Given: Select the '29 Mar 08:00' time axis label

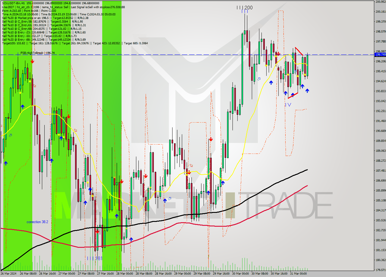Looking at the screenshot, I should 201,274.
